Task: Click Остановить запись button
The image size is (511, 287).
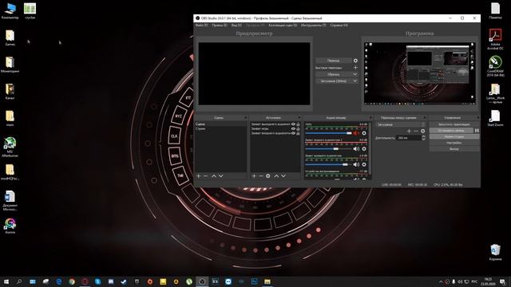Action: tap(451, 131)
